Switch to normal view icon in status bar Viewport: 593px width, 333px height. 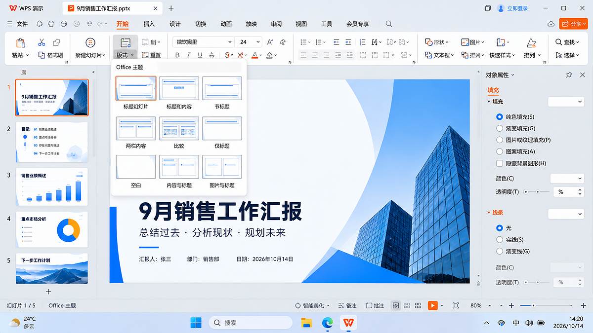pos(396,306)
